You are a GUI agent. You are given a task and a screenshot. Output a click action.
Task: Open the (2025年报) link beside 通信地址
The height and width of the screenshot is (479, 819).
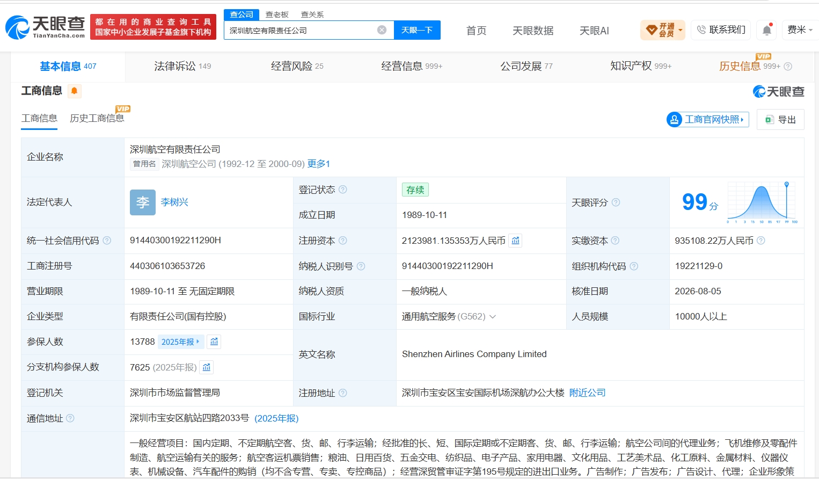[276, 418]
